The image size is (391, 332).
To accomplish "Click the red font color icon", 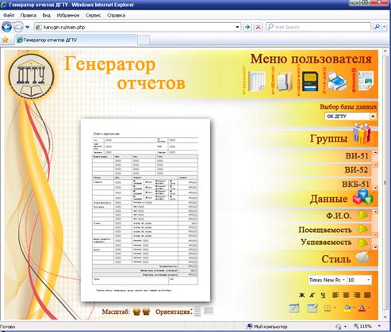I will (362, 308).
